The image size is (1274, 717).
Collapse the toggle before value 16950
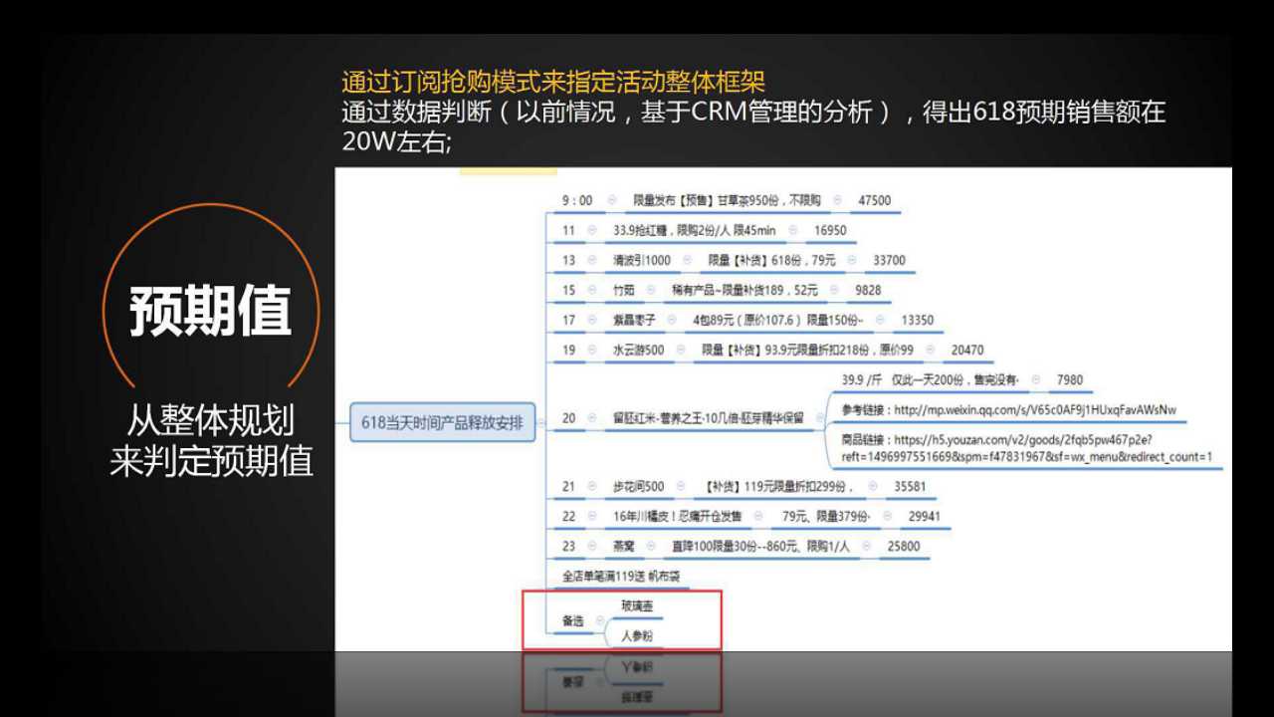tap(793, 230)
